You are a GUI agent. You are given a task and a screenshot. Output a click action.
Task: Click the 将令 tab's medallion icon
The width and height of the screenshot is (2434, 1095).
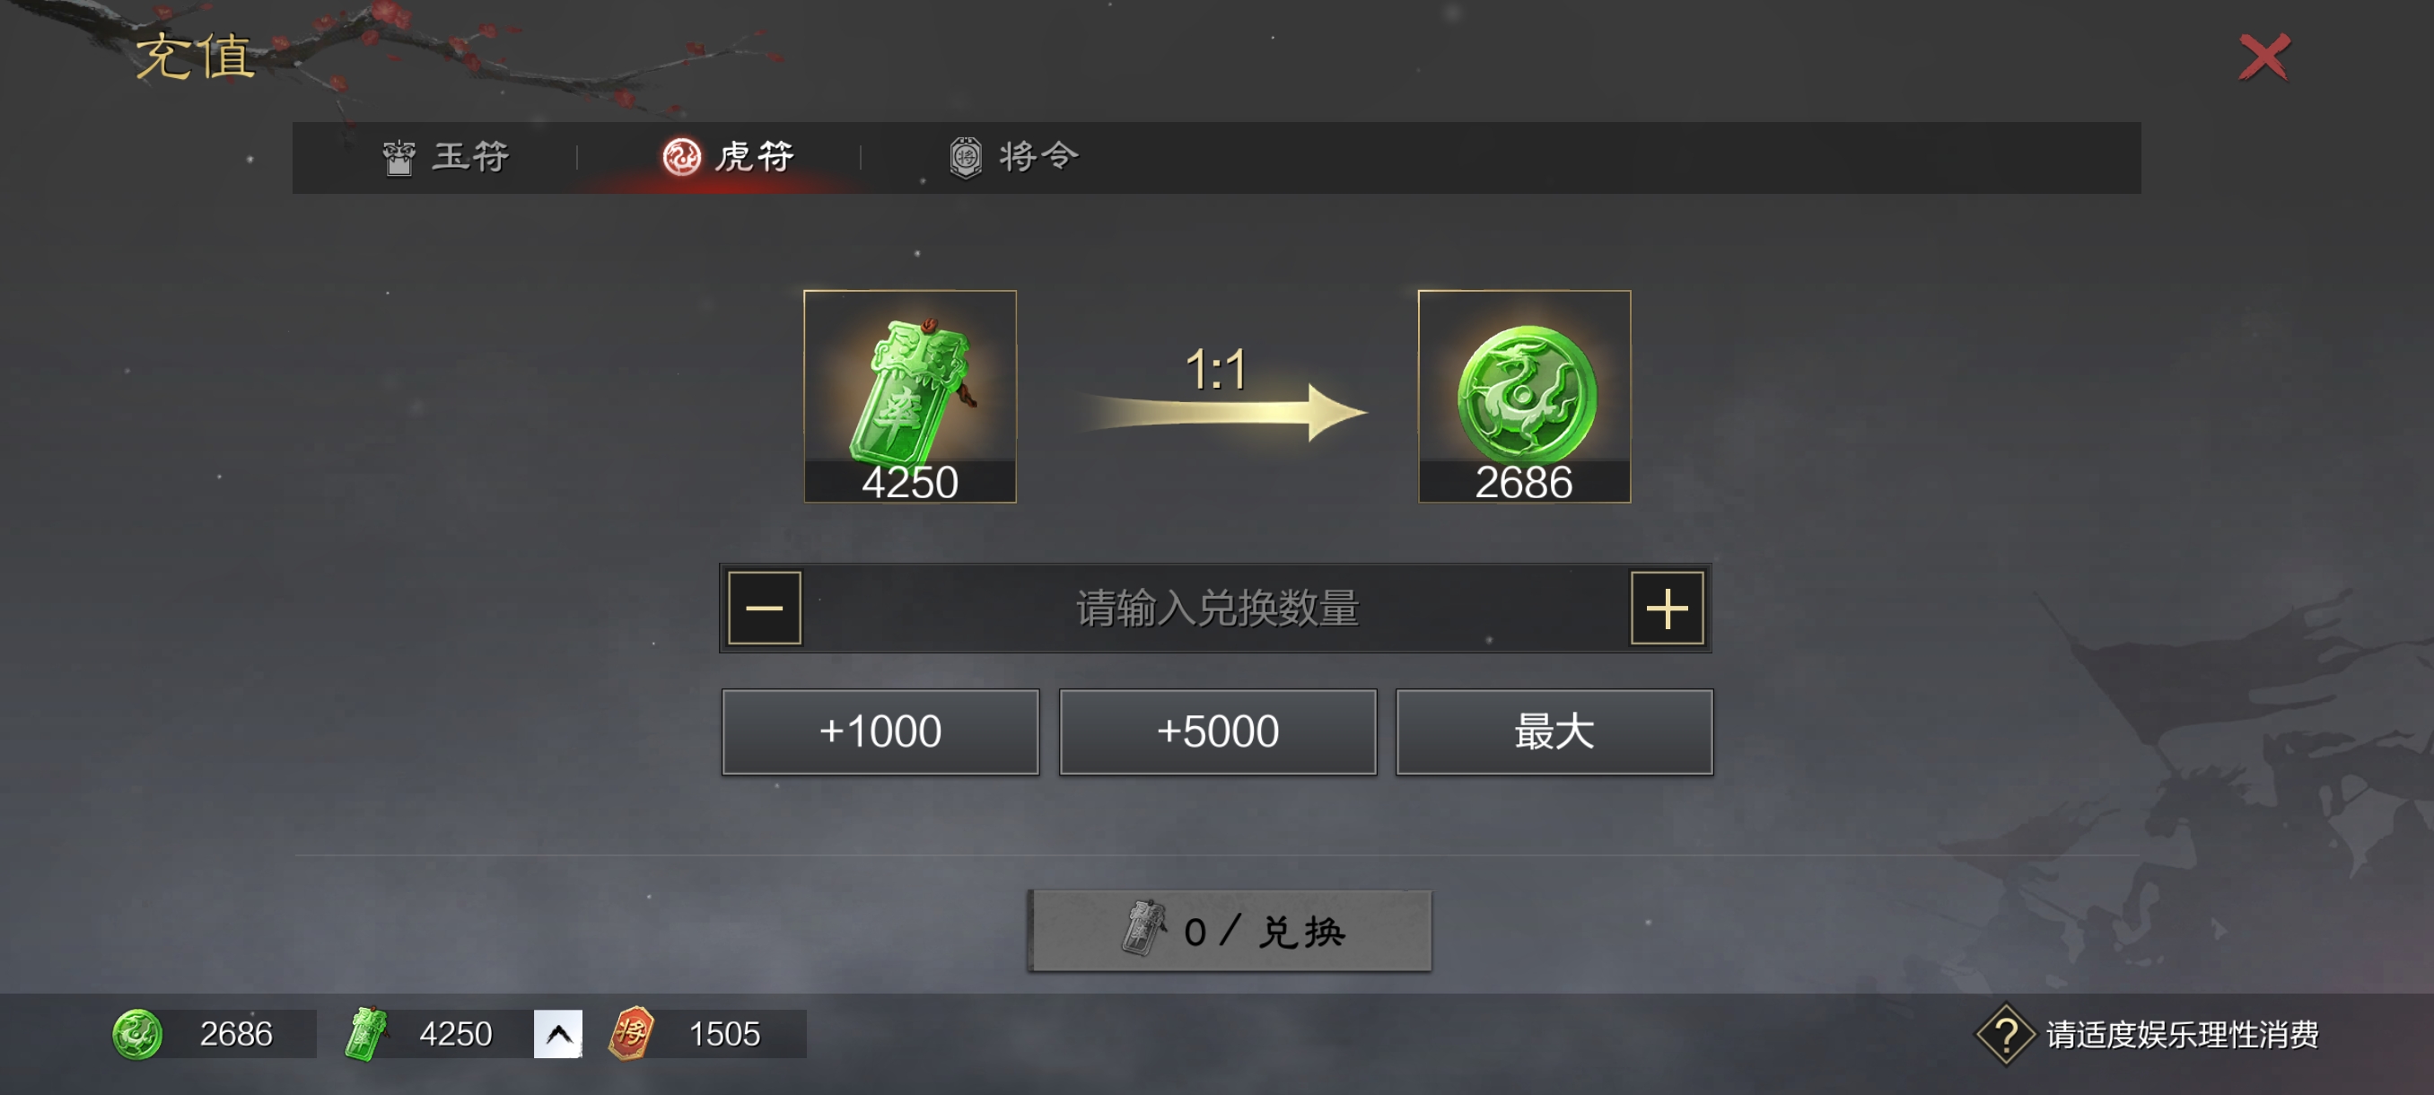[x=966, y=157]
